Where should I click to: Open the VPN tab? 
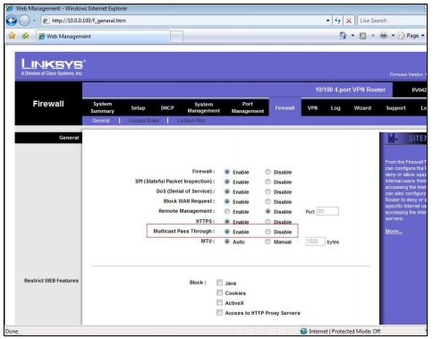tap(312, 108)
